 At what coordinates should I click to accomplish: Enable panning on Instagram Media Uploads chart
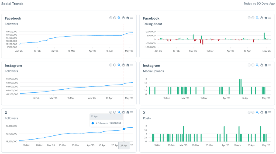pyautogui.click(x=261, y=65)
